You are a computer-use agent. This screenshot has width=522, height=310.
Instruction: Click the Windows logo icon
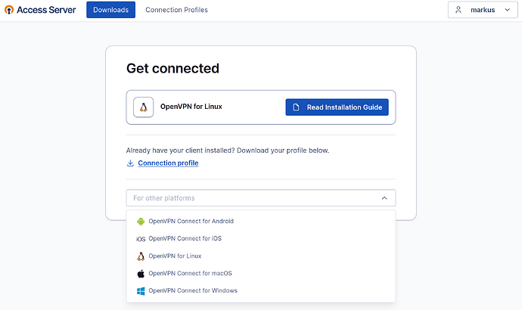click(x=141, y=291)
